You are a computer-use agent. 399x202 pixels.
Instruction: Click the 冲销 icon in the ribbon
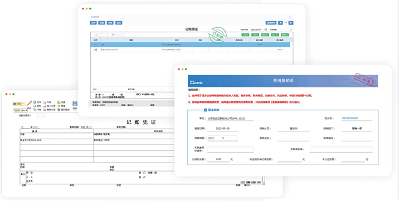tap(35, 110)
